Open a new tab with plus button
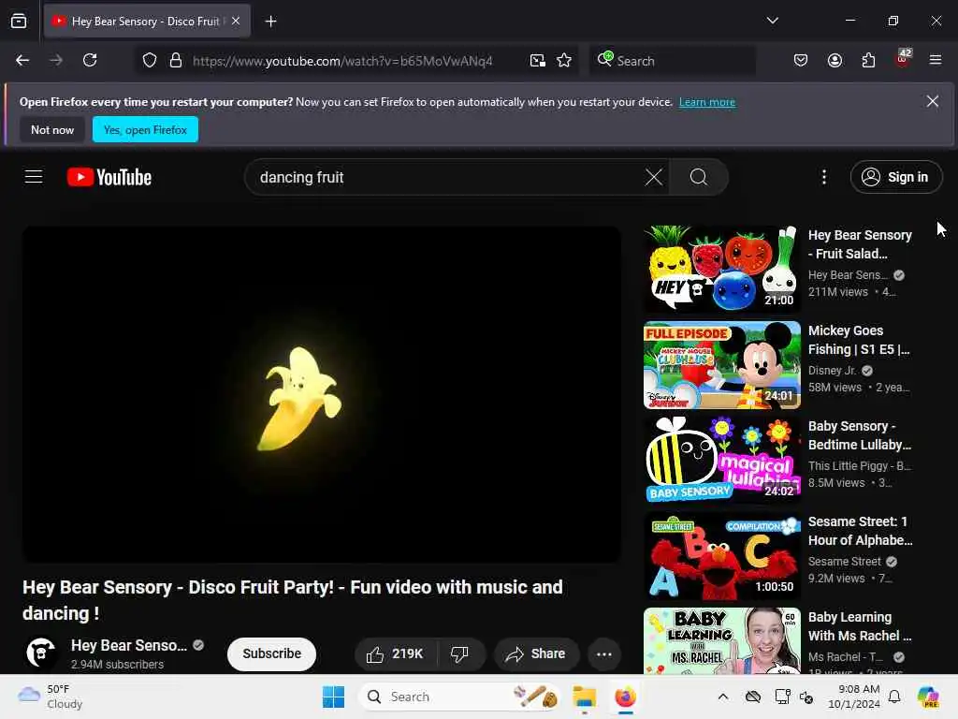The image size is (958, 719). click(x=270, y=22)
